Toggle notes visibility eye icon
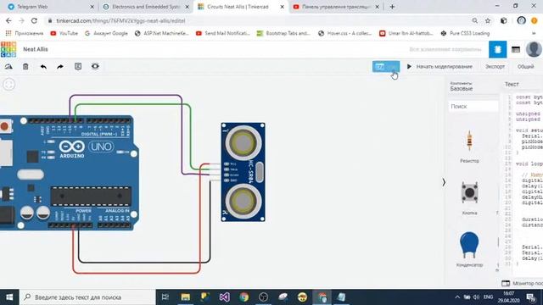Image resolution: width=543 pixels, height=305 pixels. click(95, 66)
